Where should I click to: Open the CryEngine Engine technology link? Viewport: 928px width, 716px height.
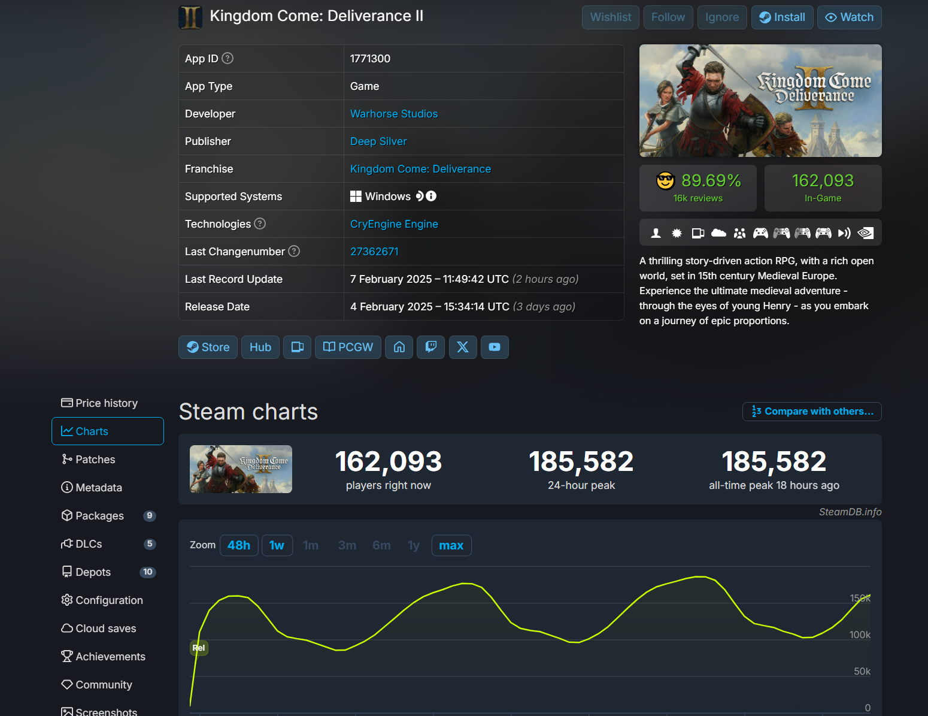tap(394, 224)
